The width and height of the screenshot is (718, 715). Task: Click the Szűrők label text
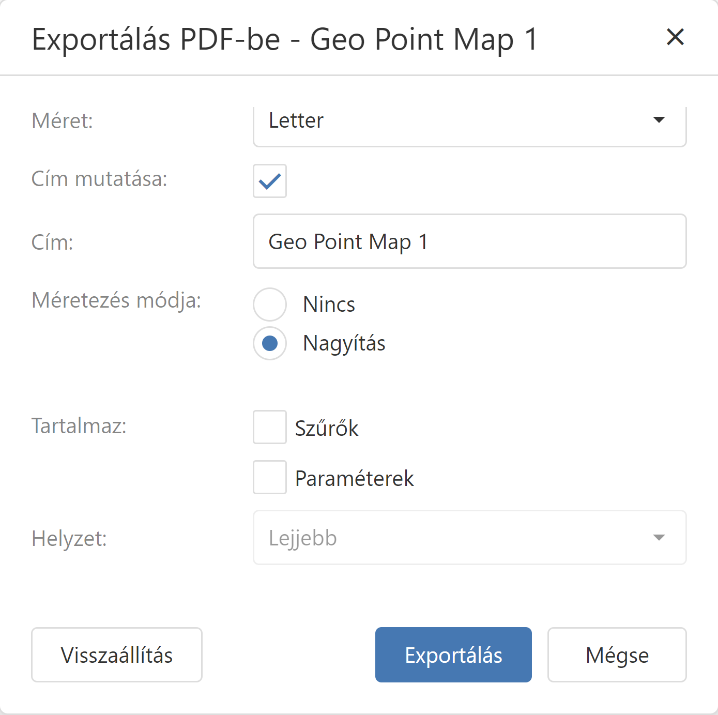(327, 428)
